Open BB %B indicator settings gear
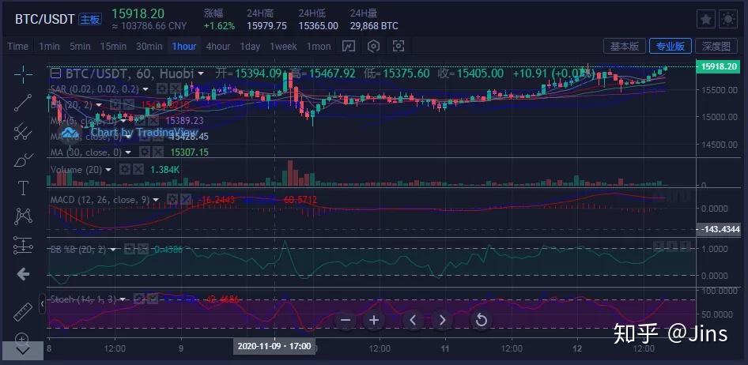This screenshot has height=365, width=748. [129, 249]
